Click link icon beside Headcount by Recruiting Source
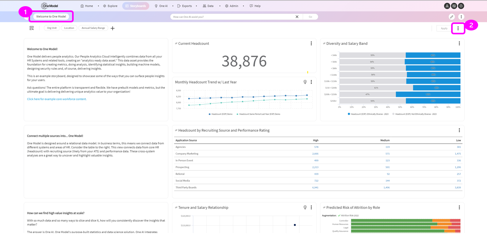 (x=176, y=130)
